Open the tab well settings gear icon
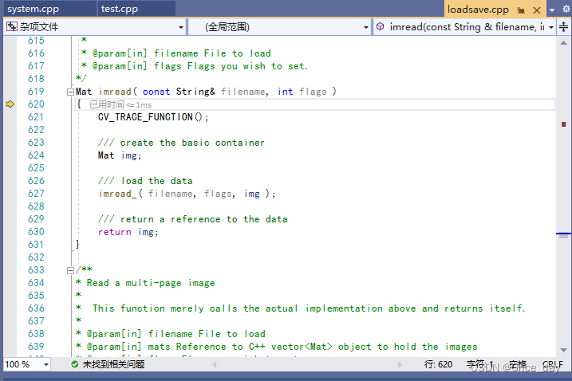Viewport: 572px width, 381px height. point(566,9)
